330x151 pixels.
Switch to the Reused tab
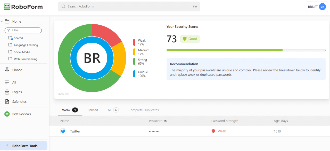(x=93, y=110)
